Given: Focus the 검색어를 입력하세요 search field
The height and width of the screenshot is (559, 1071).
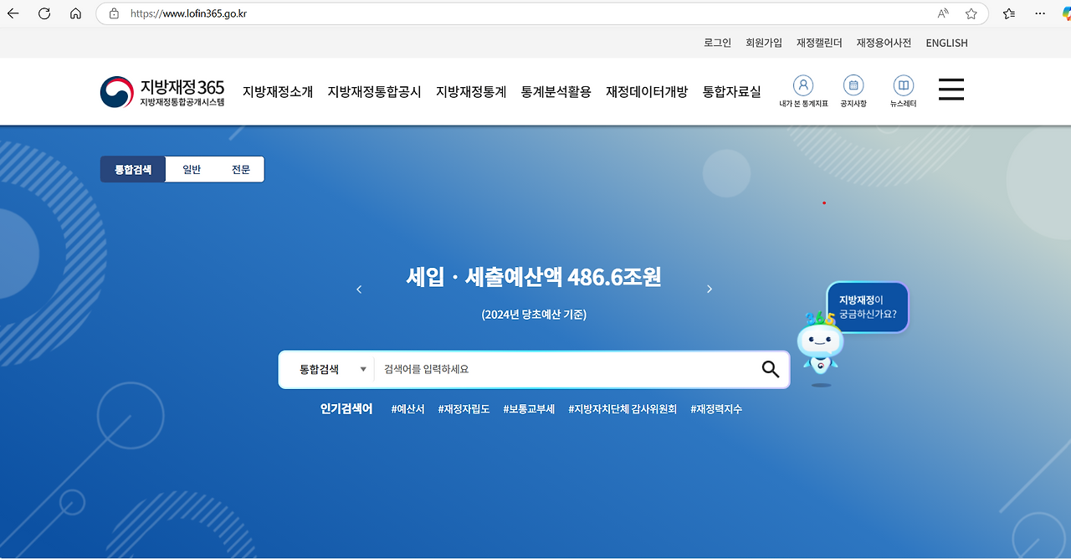Looking at the screenshot, I should [x=565, y=369].
